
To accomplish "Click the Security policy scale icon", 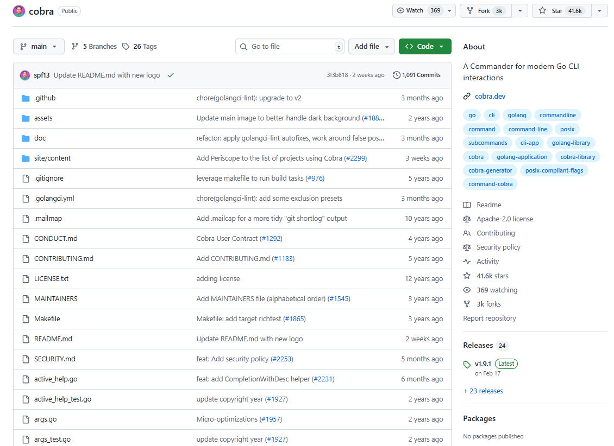I will point(467,247).
